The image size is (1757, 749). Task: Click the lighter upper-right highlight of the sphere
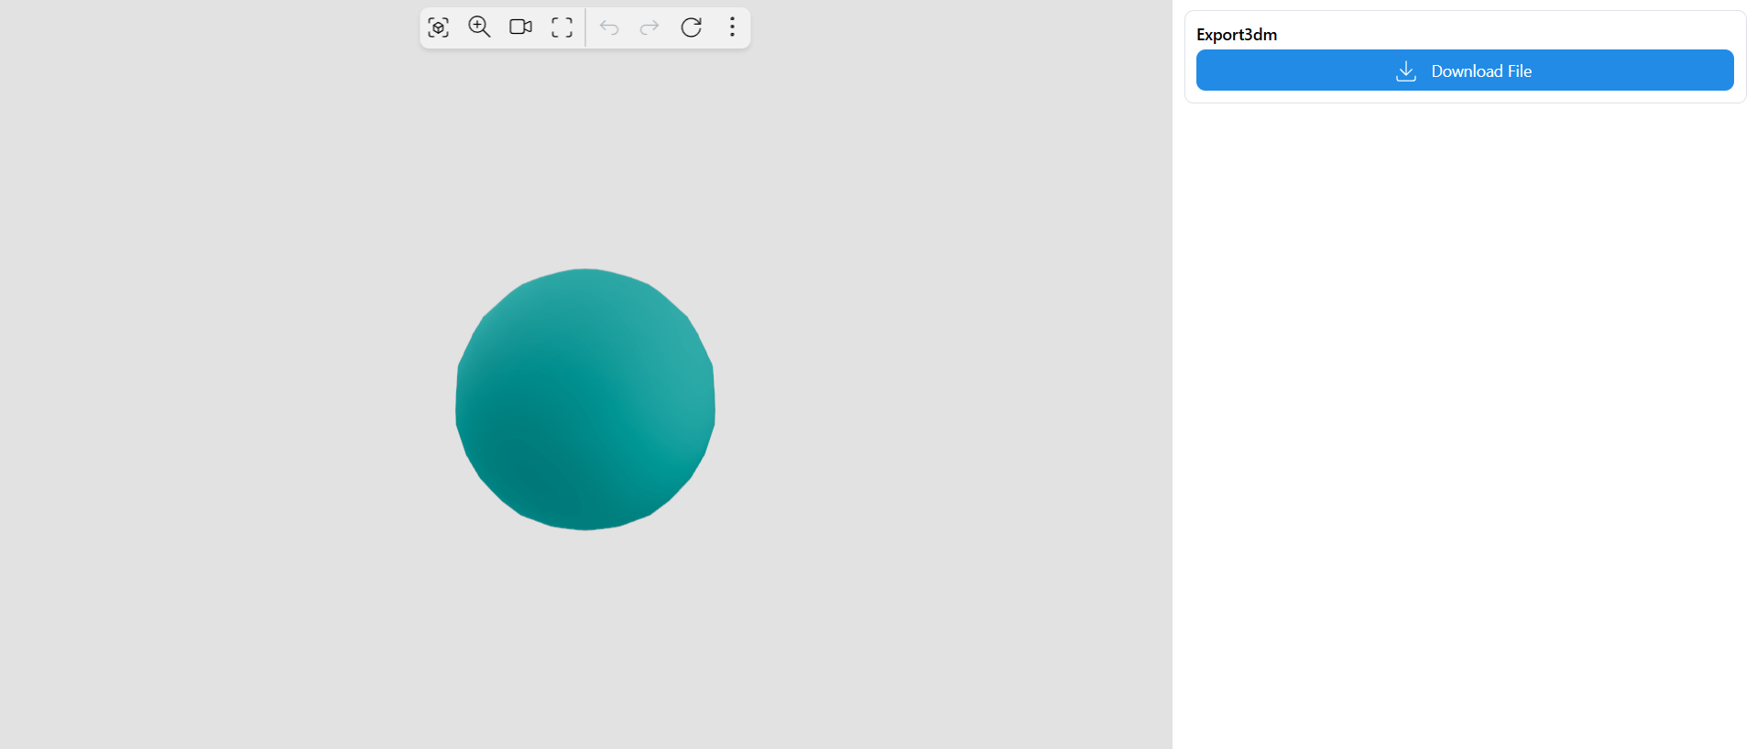click(x=669, y=357)
